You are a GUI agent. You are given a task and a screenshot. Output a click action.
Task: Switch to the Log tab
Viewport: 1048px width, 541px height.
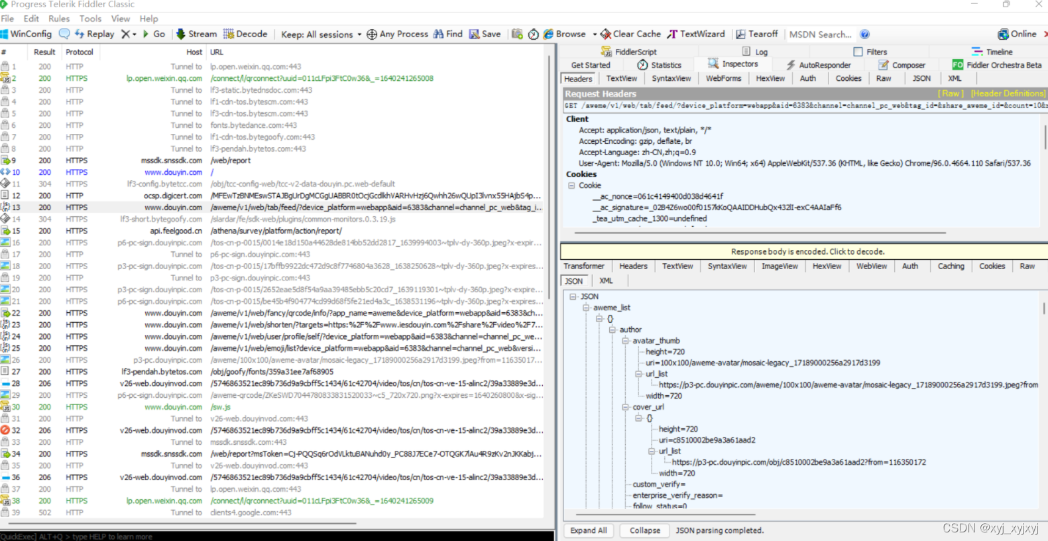(x=755, y=52)
